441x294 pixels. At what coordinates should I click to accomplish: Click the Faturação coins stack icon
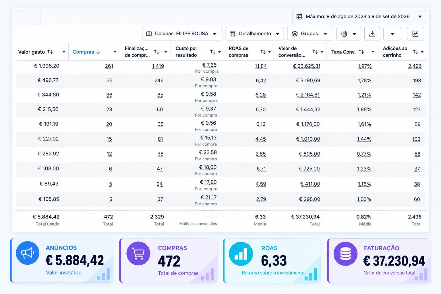coord(345,254)
